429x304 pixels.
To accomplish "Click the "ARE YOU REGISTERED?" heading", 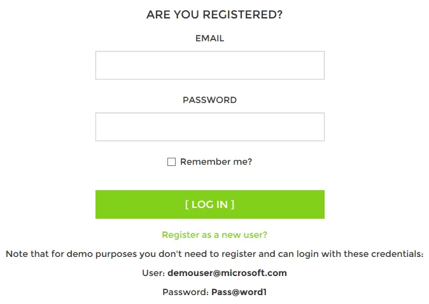I will (215, 15).
